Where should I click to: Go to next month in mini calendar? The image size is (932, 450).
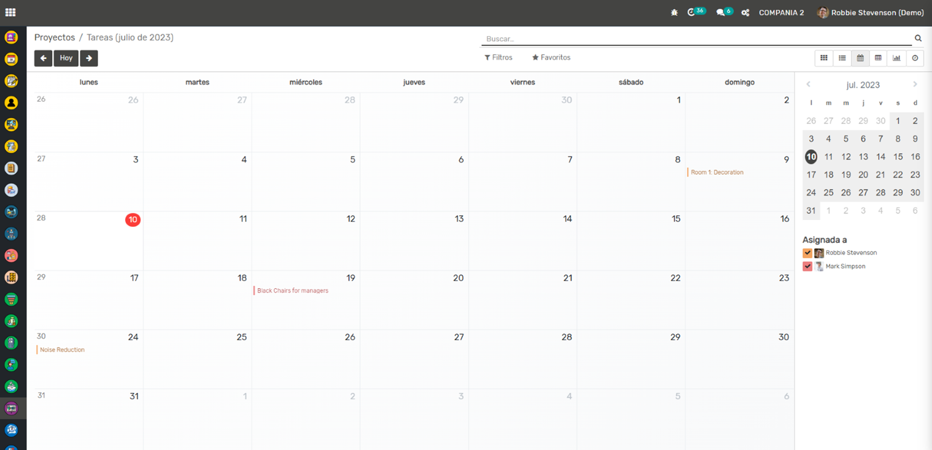click(915, 85)
